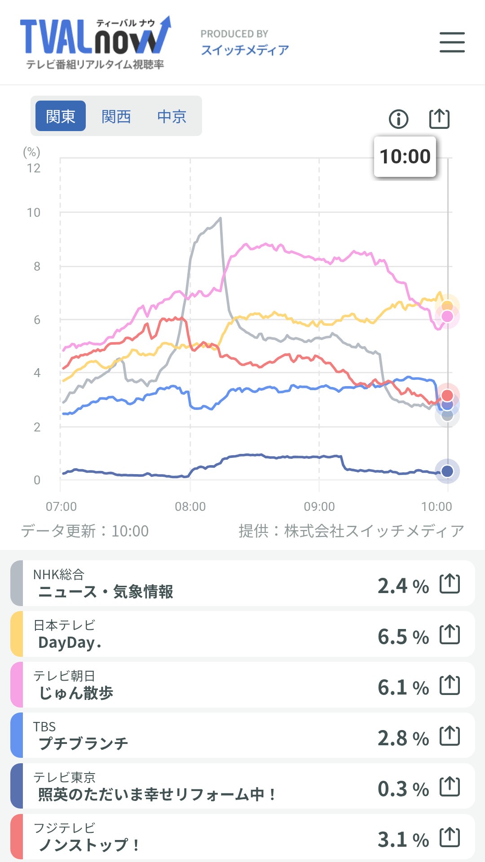Open the スイッチメディア producer link
The image size is (485, 862).
245,50
